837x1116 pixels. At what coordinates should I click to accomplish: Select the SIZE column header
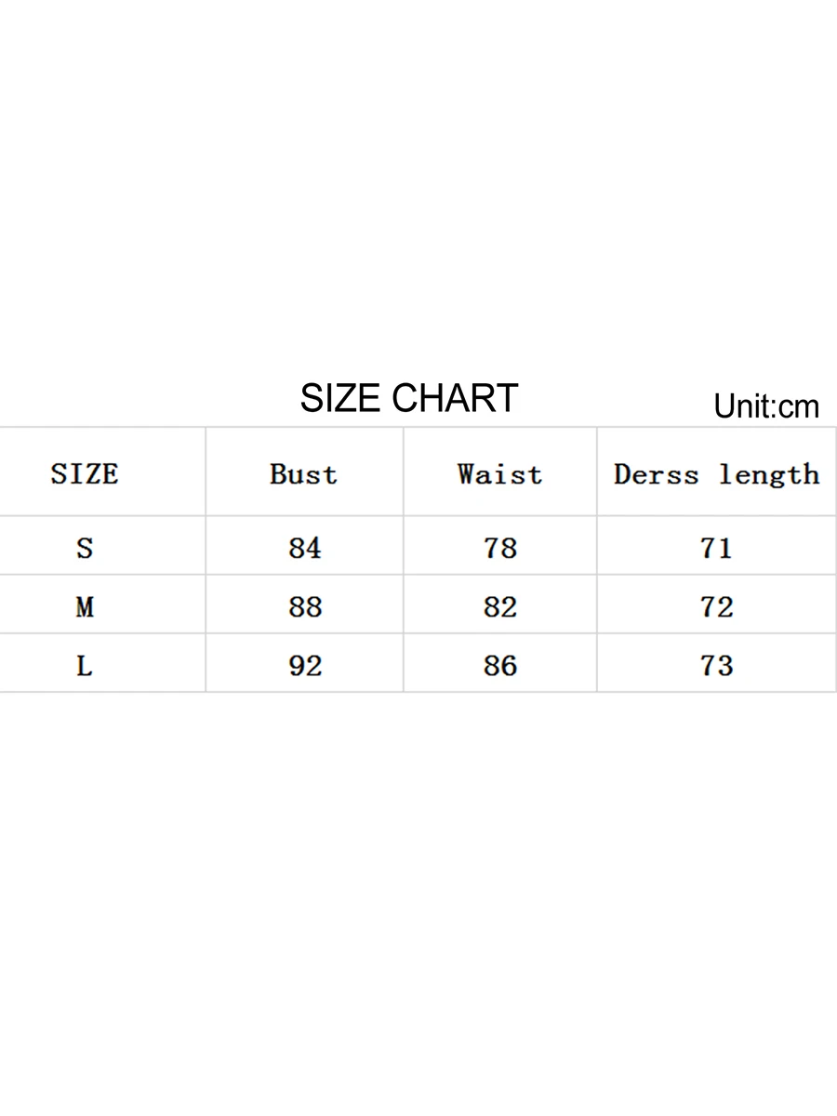(x=85, y=473)
